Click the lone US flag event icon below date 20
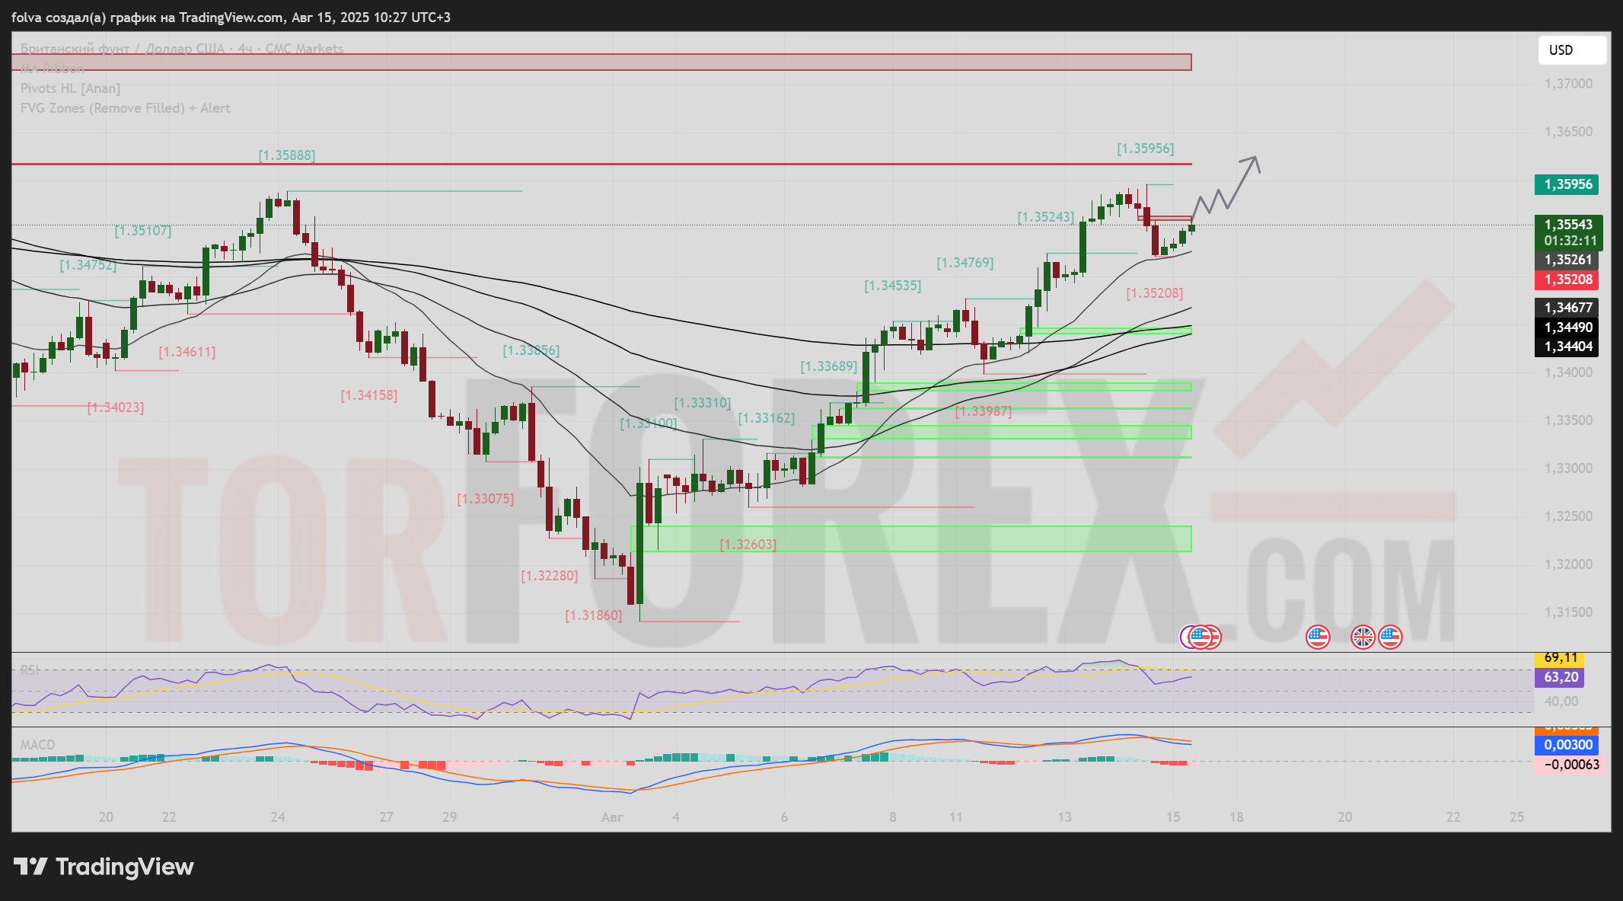 coord(1318,637)
